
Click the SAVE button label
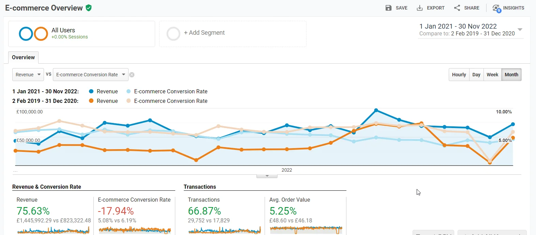[x=402, y=8]
